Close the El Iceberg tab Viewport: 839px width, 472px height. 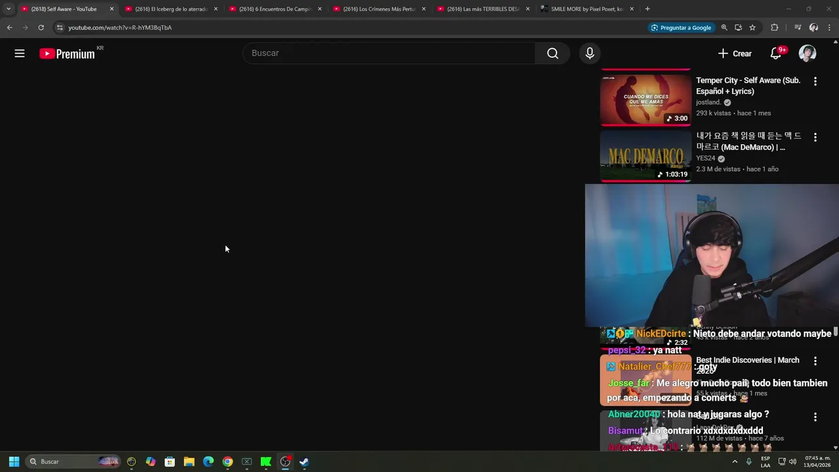(216, 9)
